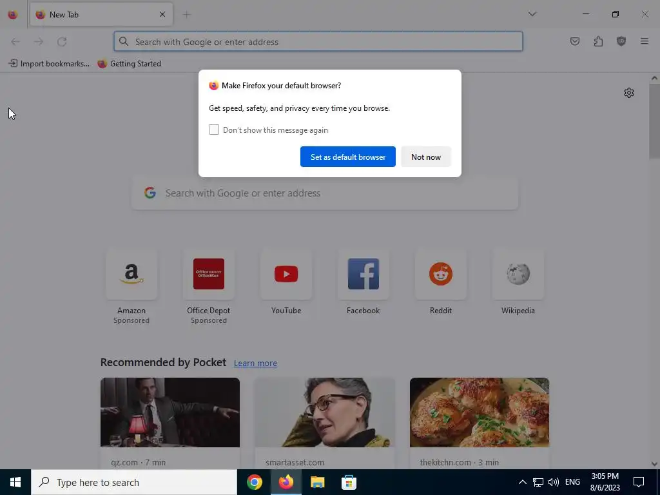This screenshot has width=660, height=495.
Task: Click the Forward navigation arrow
Action: pos(39,42)
